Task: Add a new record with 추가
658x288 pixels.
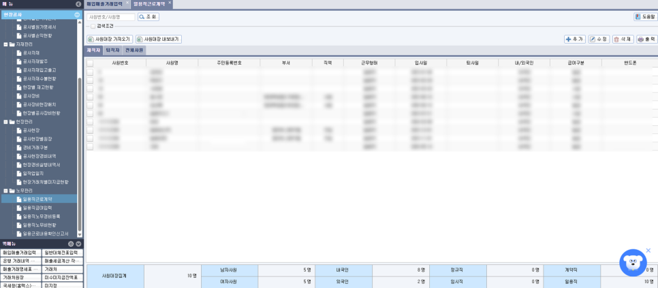Action: (x=574, y=39)
